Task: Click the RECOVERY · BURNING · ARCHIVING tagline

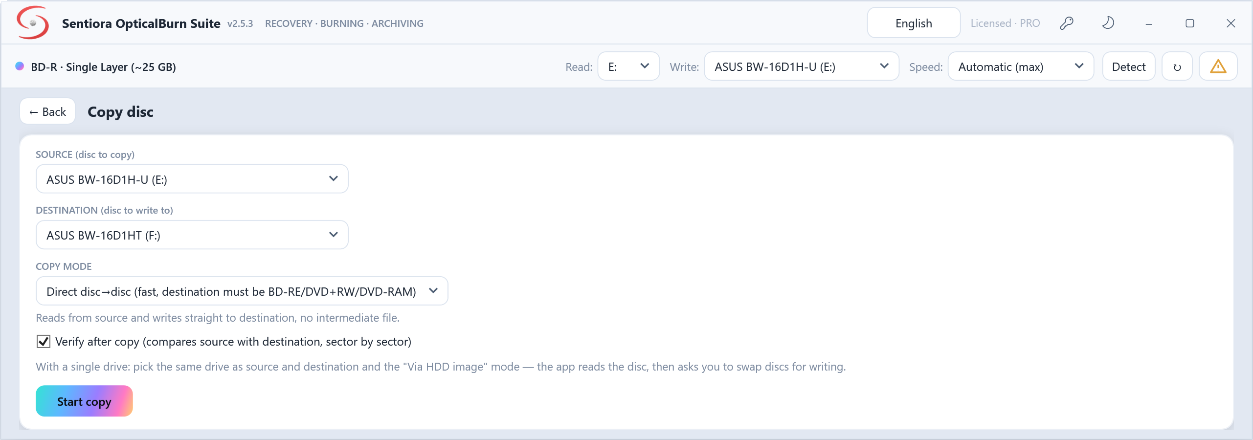Action: pyautogui.click(x=344, y=23)
